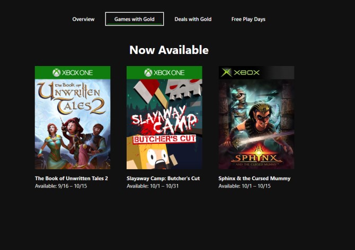The image size is (355, 250).
Task: Go to the Free Play Days tab
Action: coord(248,19)
